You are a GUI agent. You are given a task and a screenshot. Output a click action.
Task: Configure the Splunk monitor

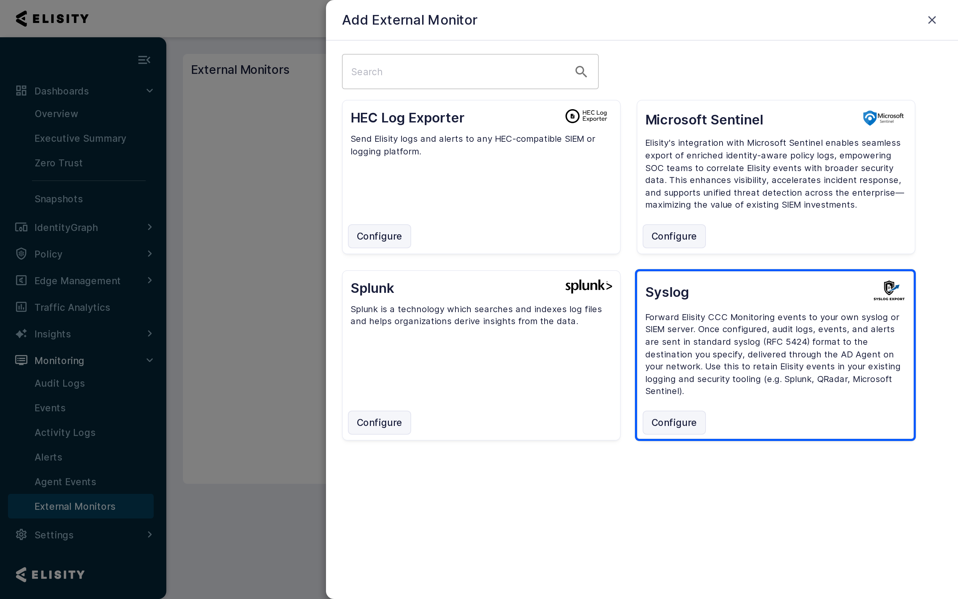[379, 423]
